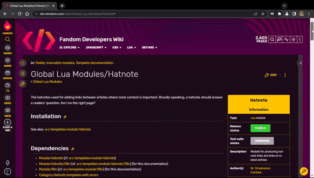
Task: Expand the CSS navigation menu
Action: coord(117,47)
